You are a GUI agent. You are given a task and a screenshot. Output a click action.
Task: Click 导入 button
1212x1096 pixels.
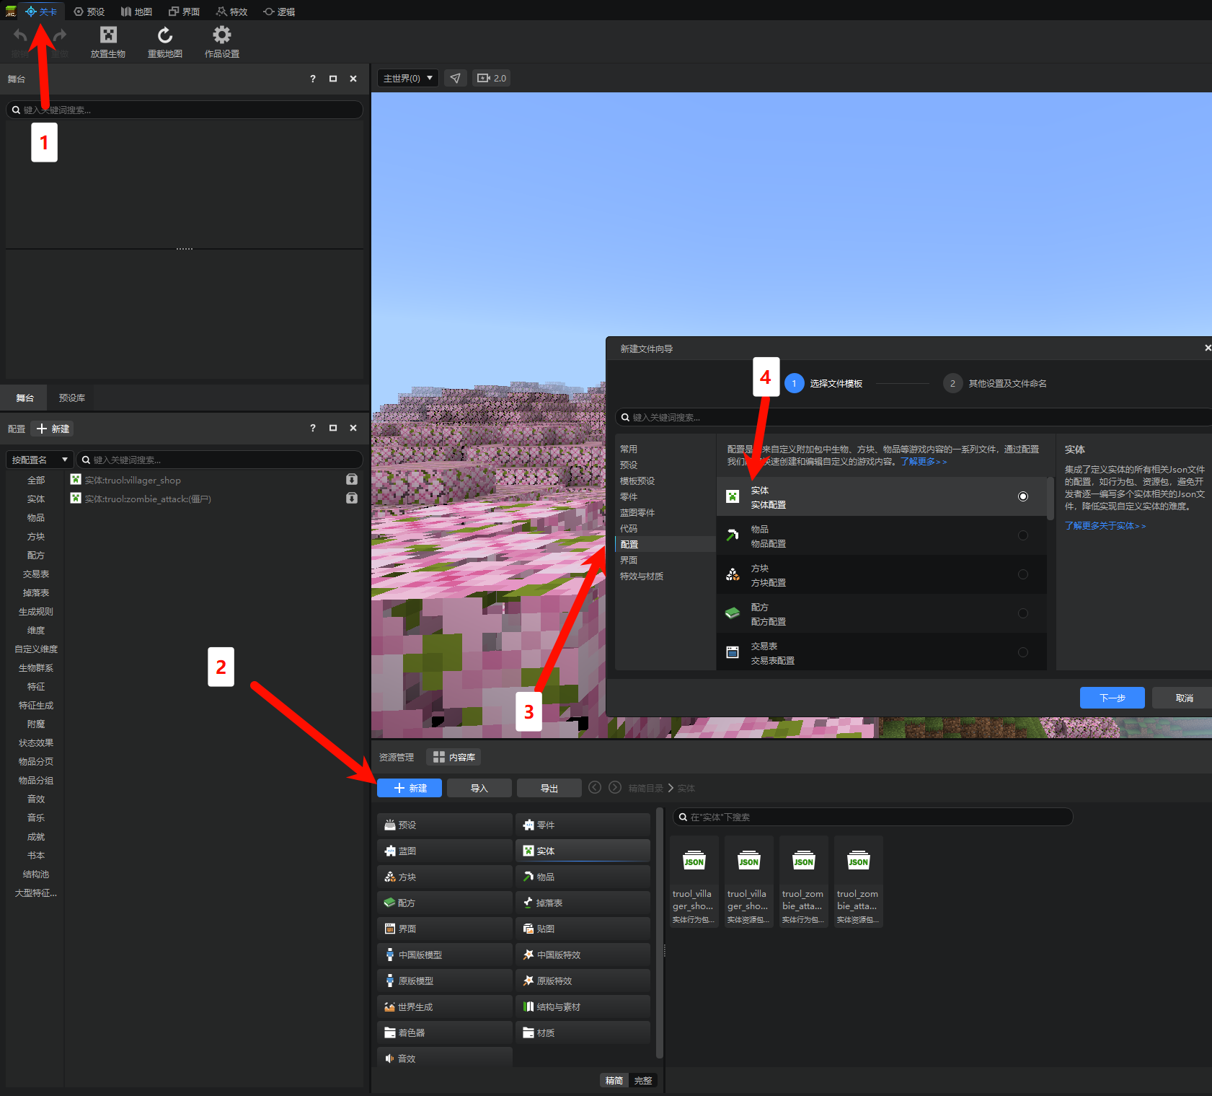(479, 788)
